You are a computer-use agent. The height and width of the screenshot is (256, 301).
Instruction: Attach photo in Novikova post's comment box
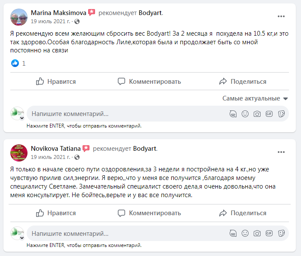tap(257, 233)
